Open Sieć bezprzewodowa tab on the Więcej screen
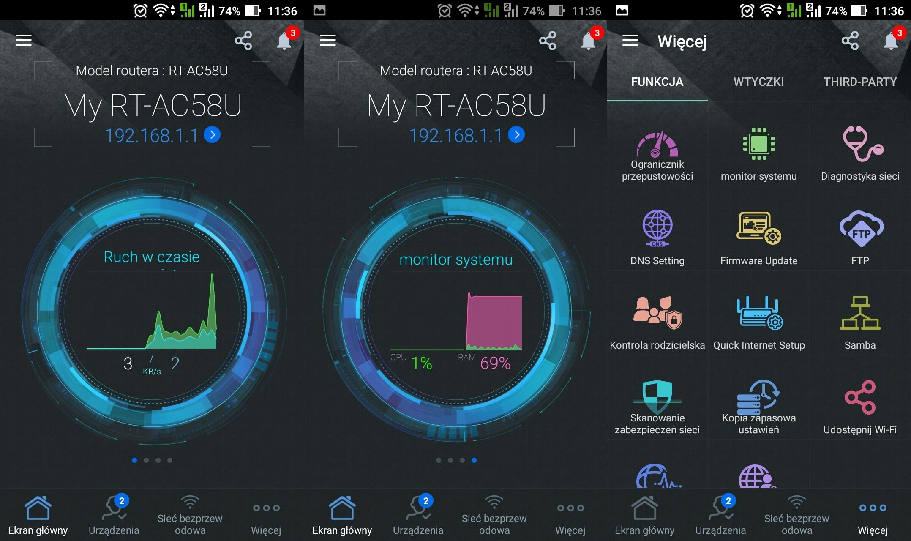 796,516
